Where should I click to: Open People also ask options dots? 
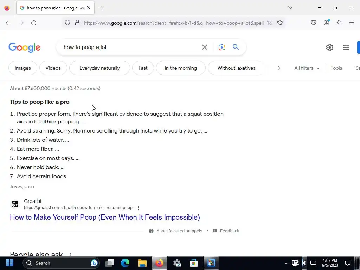tap(70, 254)
